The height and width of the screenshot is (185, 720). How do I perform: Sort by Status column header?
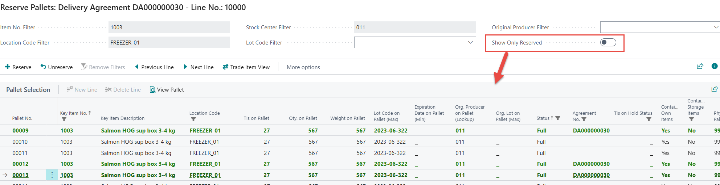tap(543, 118)
